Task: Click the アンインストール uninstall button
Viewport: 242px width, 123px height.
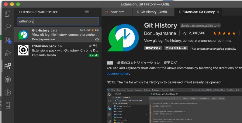Action: [x=176, y=48]
